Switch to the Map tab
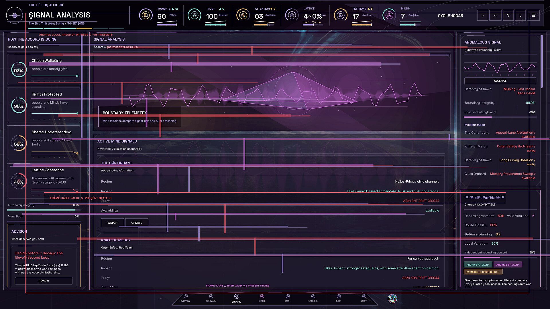The image size is (550, 309). (287, 298)
